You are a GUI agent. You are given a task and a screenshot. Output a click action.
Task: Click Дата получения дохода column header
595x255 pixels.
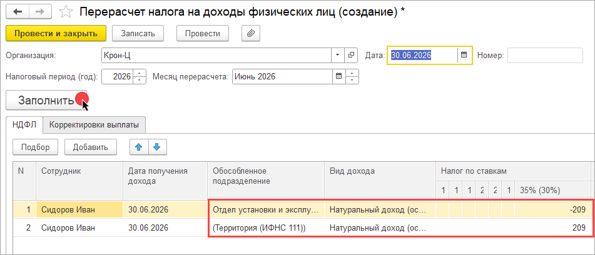click(165, 181)
